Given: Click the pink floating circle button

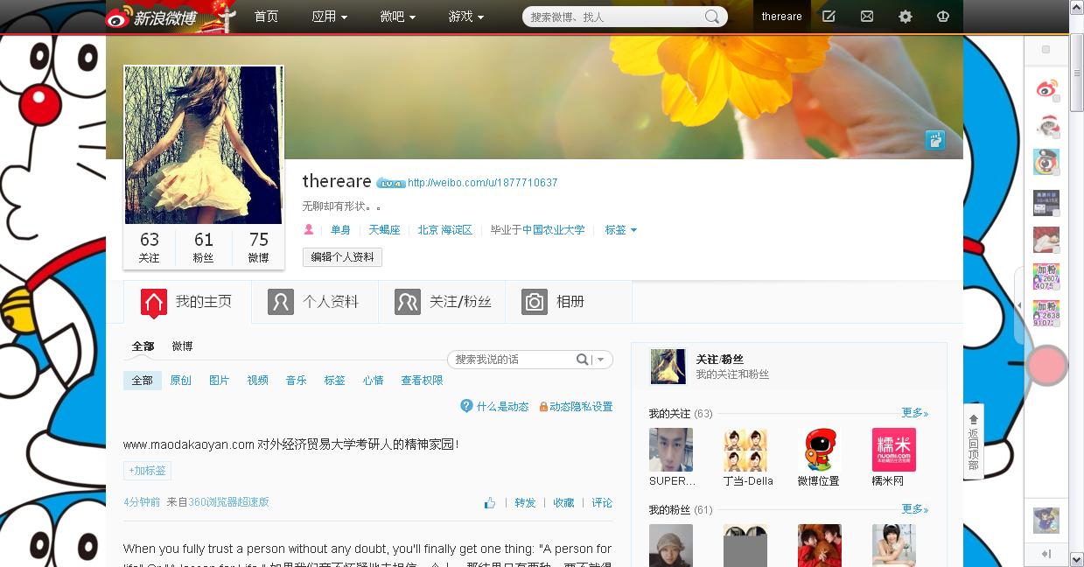Looking at the screenshot, I should point(1046,366).
